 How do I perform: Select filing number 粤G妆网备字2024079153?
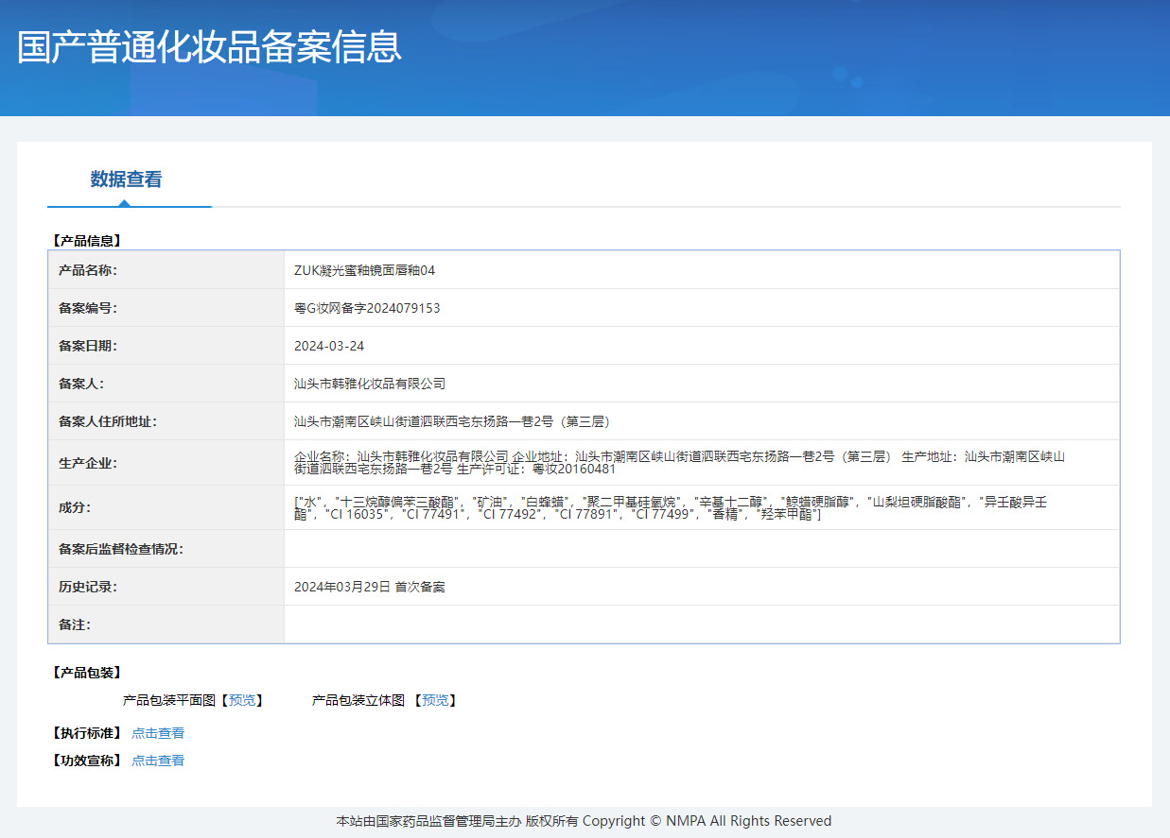coord(367,308)
